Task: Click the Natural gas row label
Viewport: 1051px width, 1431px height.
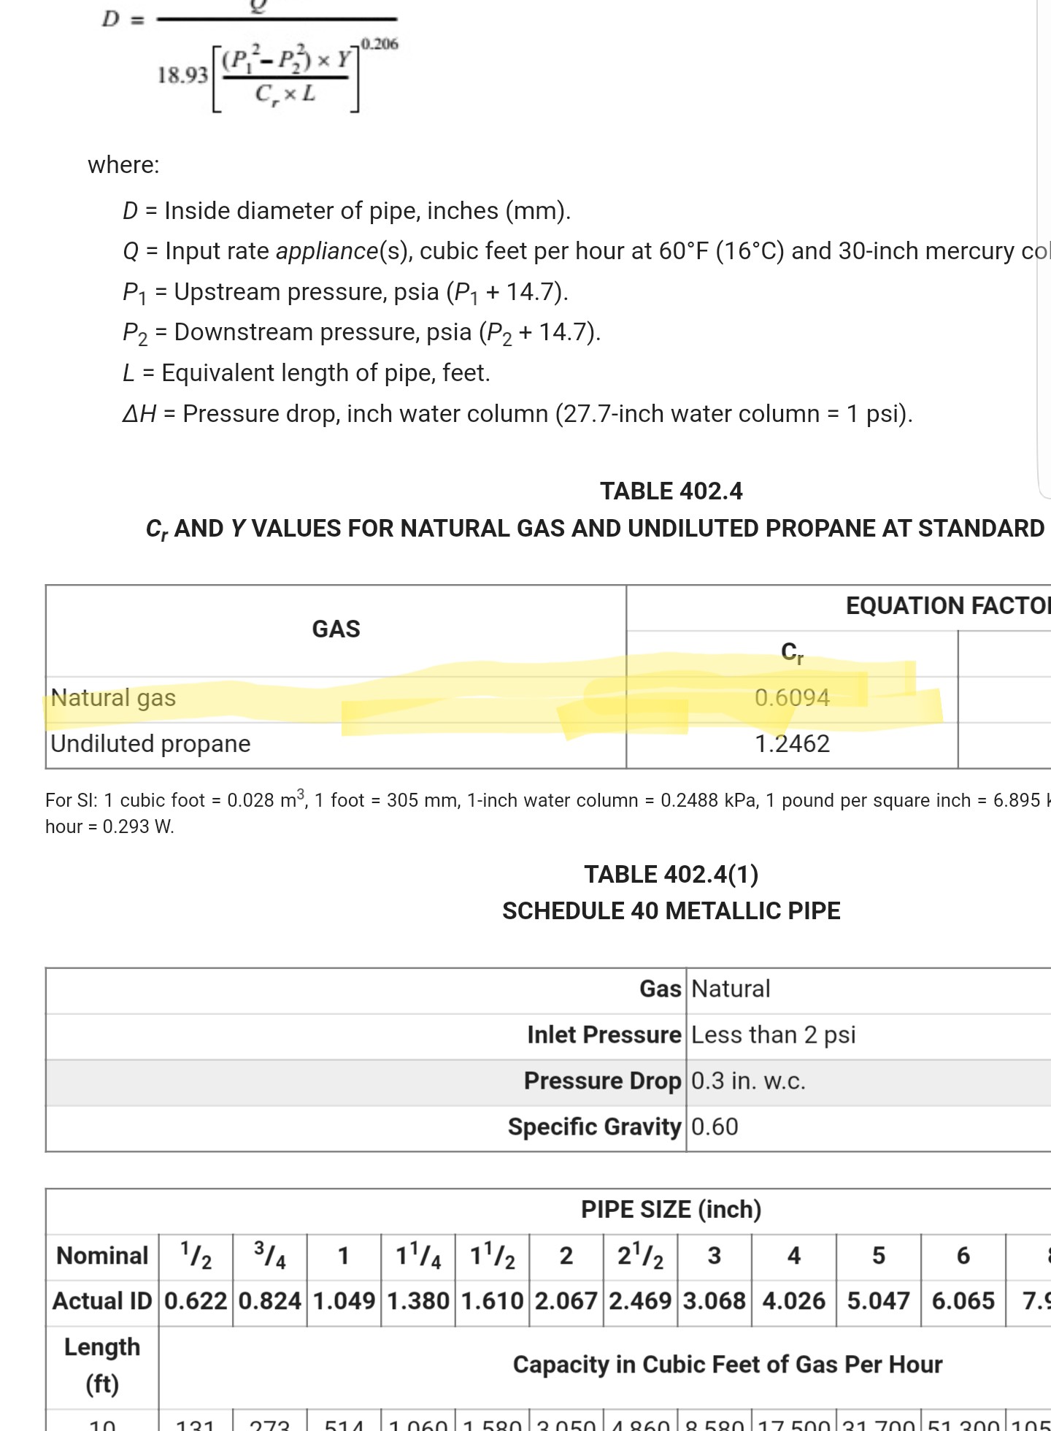Action: pos(113,698)
